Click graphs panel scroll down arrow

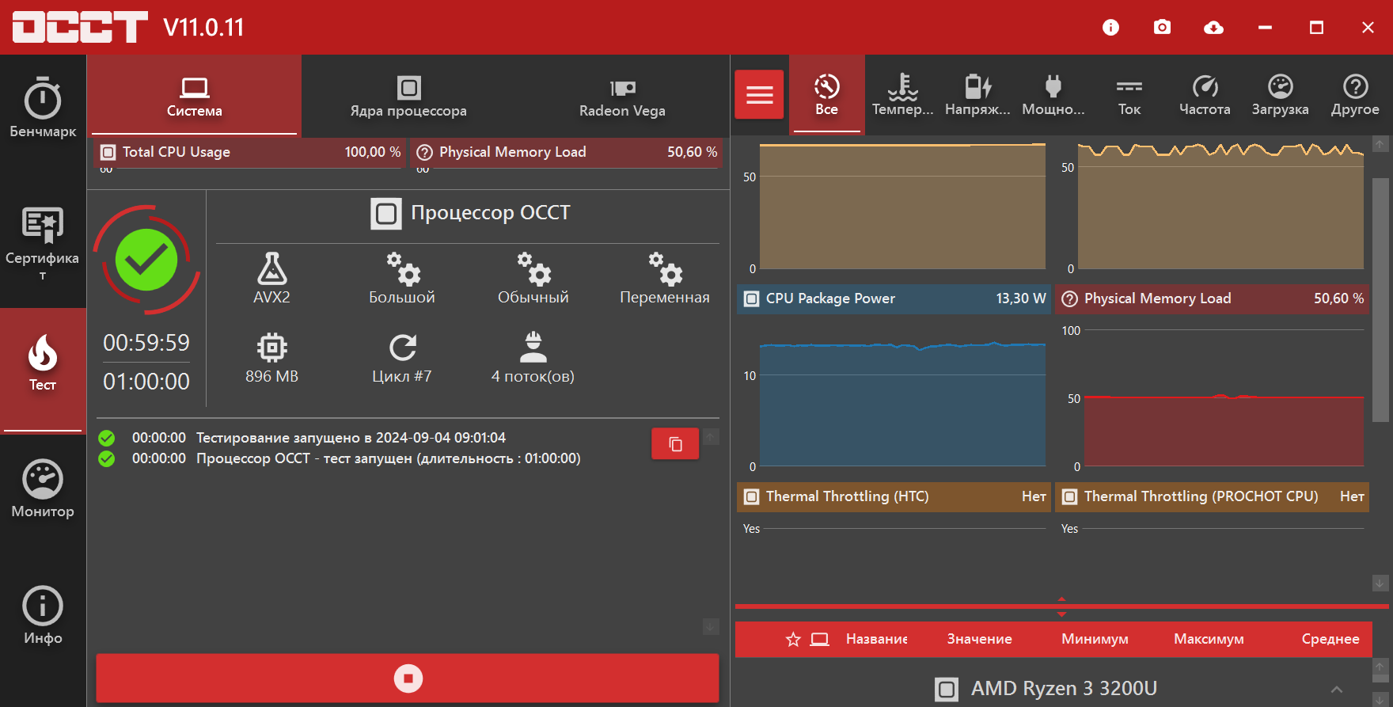click(1380, 583)
